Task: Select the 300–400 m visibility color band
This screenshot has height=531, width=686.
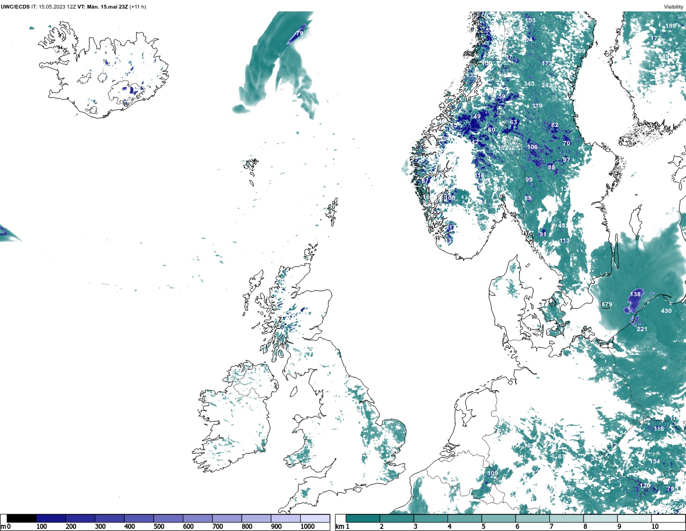Action: click(109, 518)
